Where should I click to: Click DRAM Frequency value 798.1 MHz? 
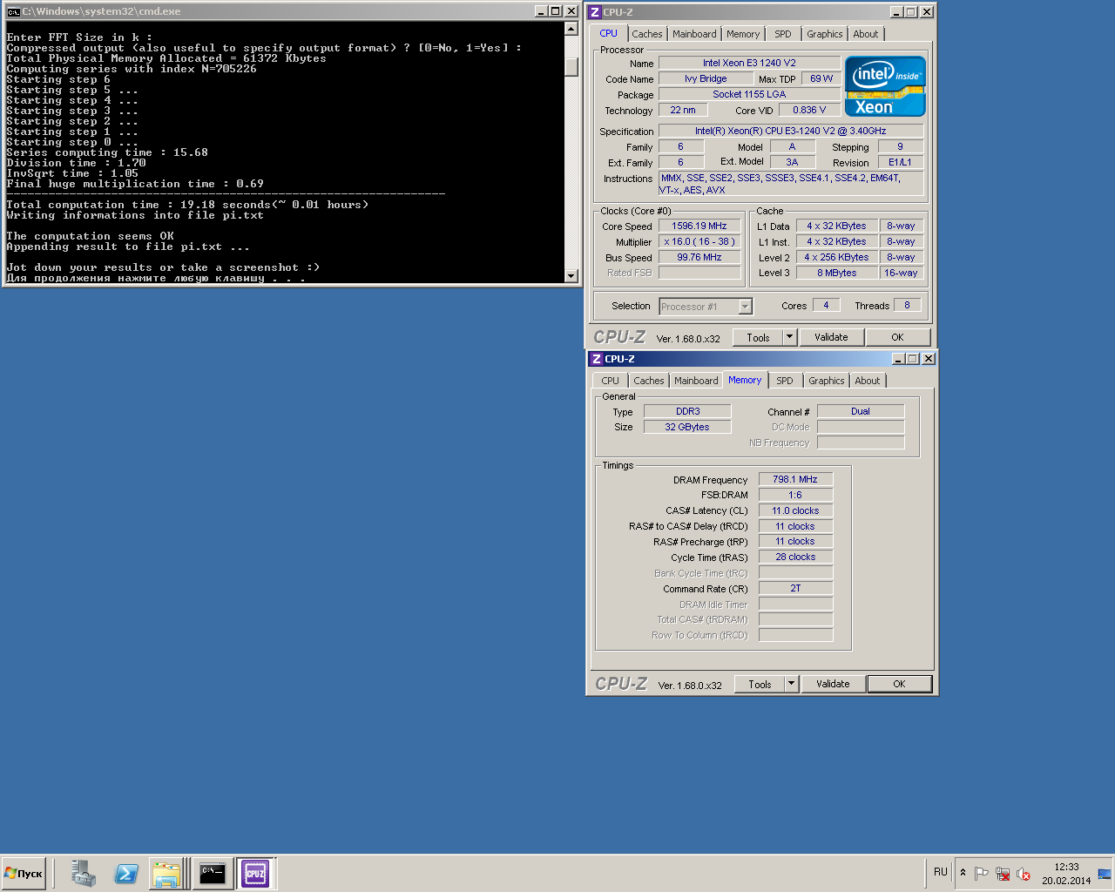coord(795,479)
